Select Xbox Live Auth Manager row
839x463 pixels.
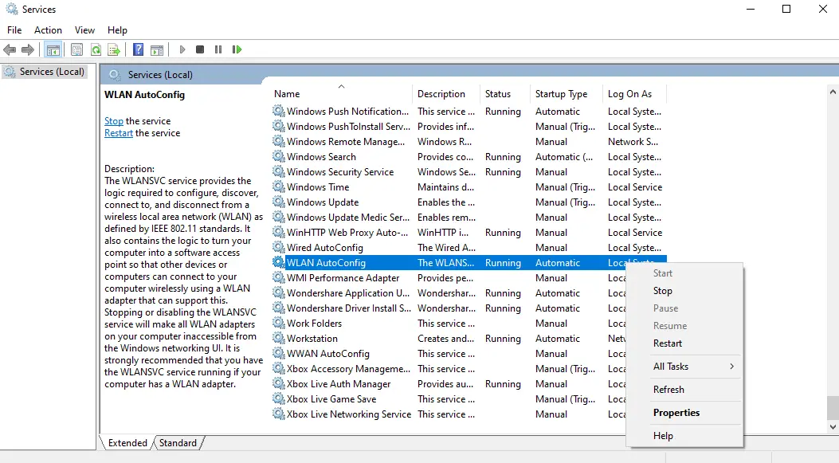pyautogui.click(x=449, y=384)
